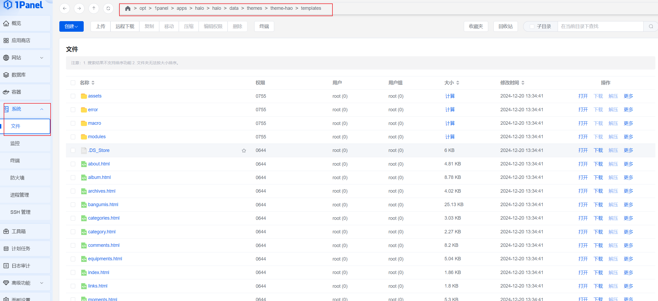Toggle the select-all header checkbox

point(73,83)
